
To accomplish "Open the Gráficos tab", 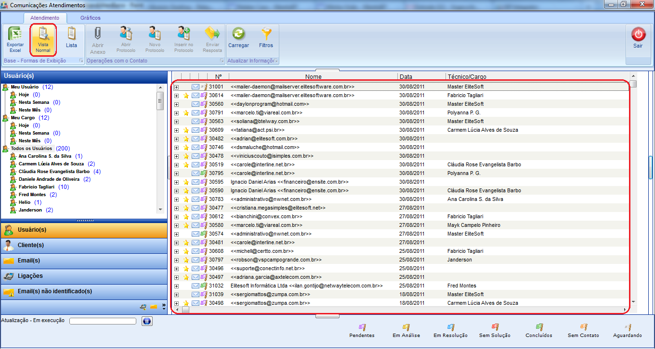I will click(x=91, y=18).
